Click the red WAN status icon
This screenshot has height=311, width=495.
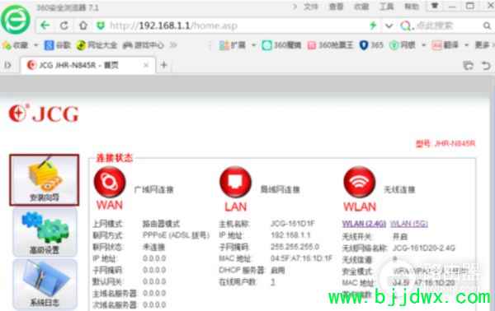(110, 182)
